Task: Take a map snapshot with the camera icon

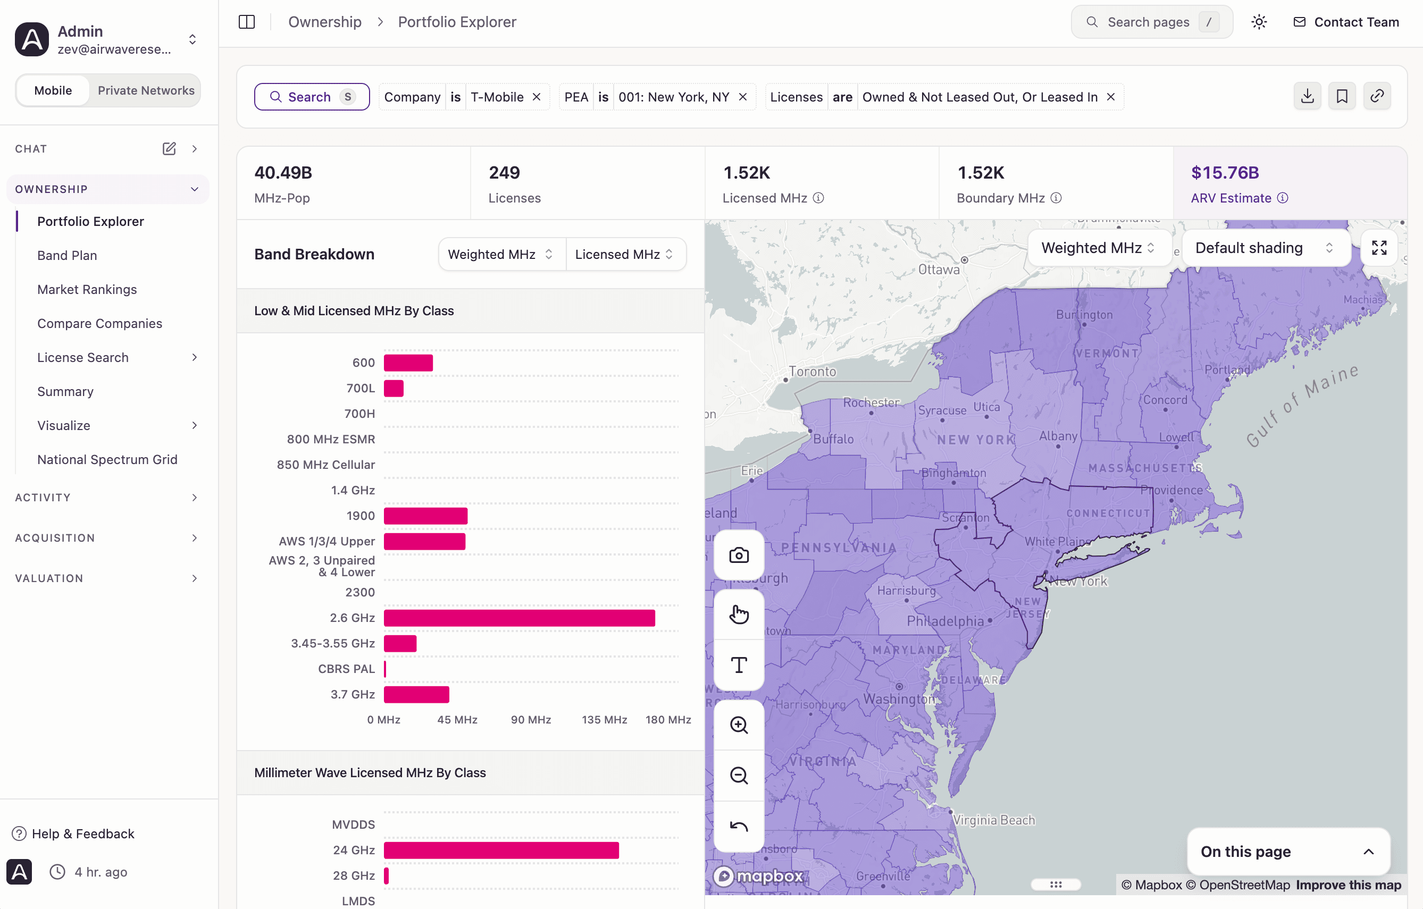Action: (739, 555)
